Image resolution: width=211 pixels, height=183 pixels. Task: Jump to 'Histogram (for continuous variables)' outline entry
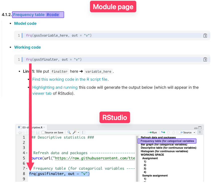164,151
